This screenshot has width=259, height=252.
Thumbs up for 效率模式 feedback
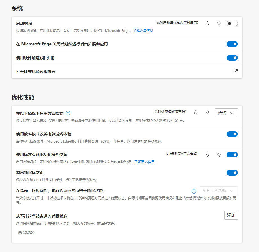click(x=195, y=112)
